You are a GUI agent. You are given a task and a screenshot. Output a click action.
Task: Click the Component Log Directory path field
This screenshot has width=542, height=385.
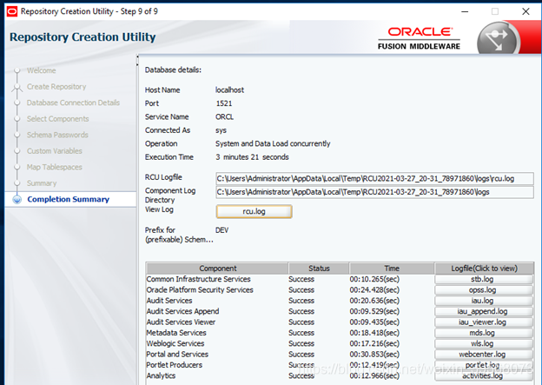(x=374, y=192)
